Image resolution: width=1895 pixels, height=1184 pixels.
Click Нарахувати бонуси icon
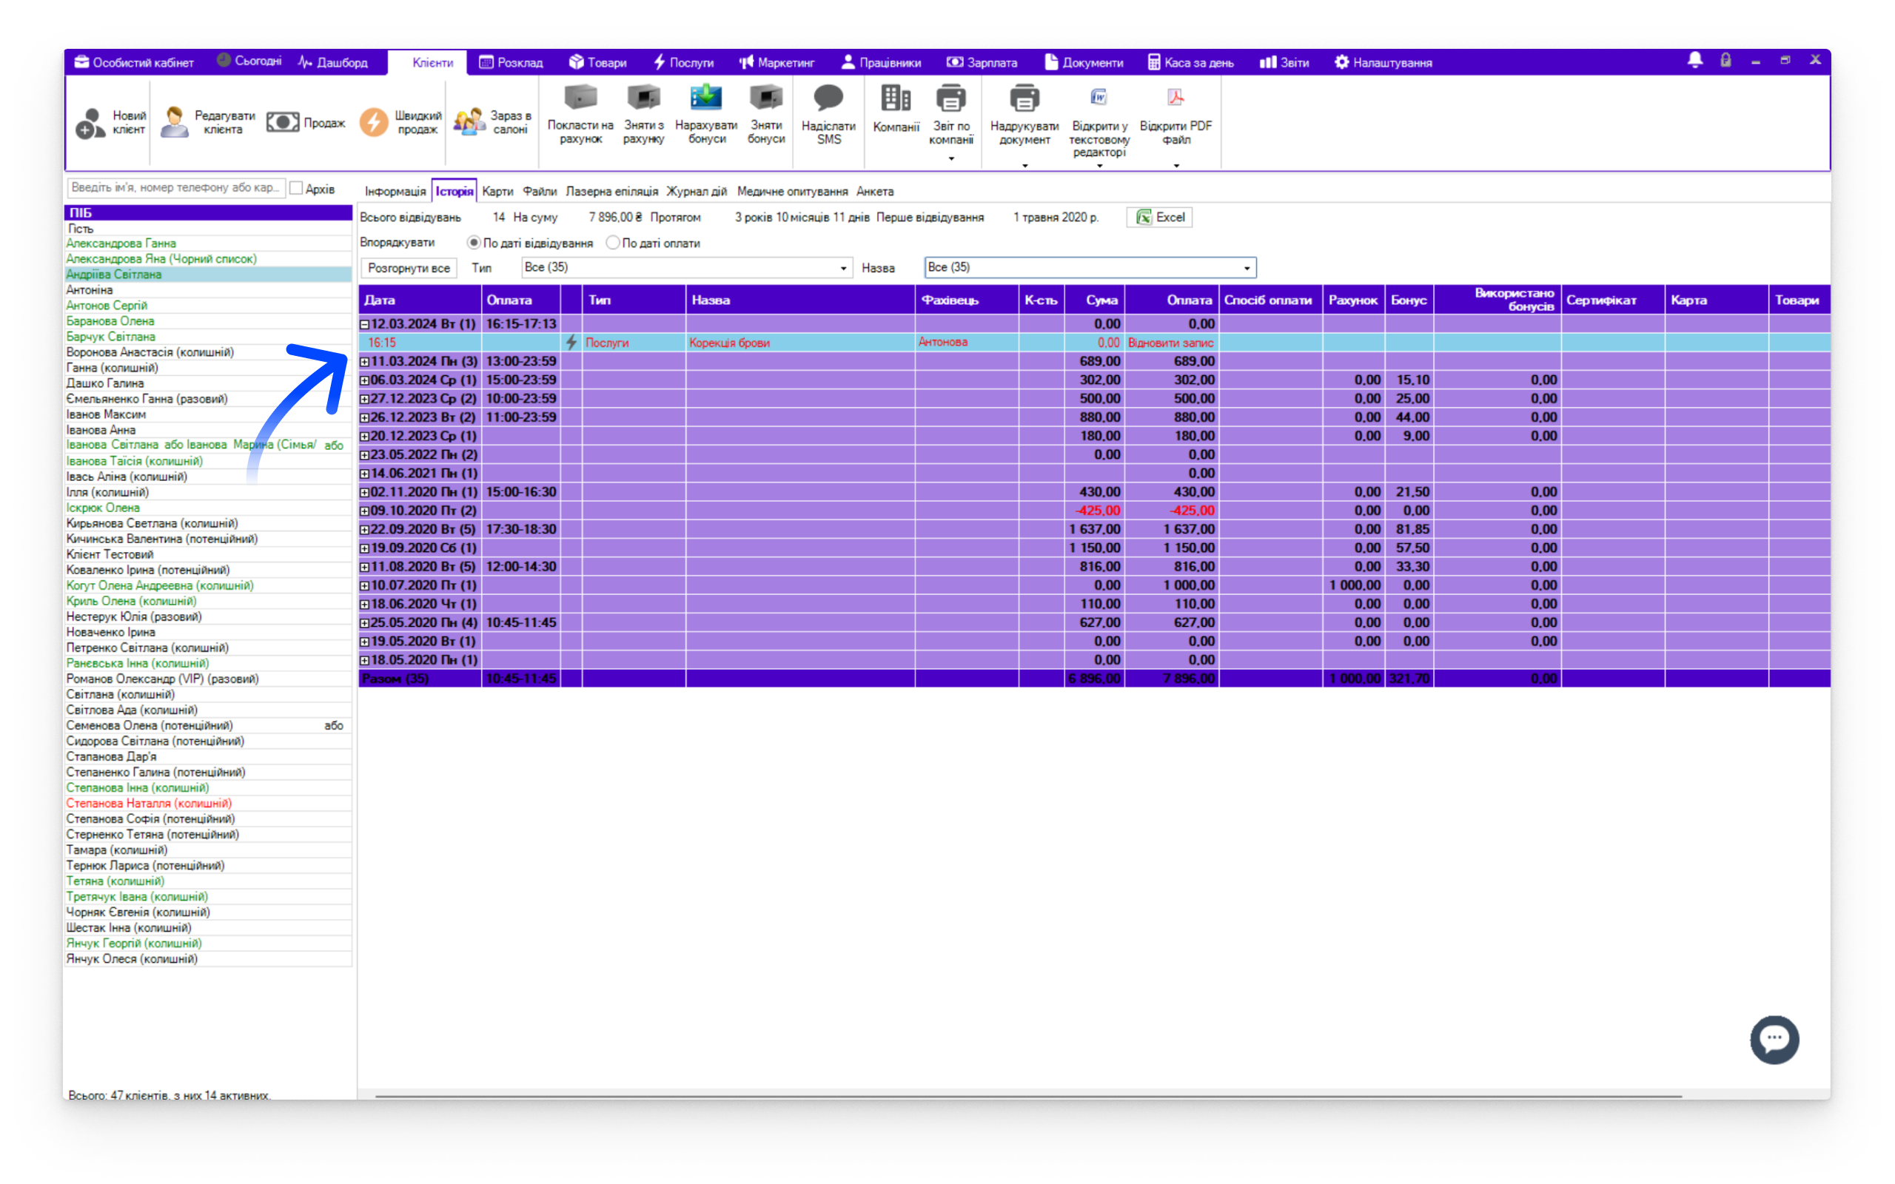coord(705,98)
